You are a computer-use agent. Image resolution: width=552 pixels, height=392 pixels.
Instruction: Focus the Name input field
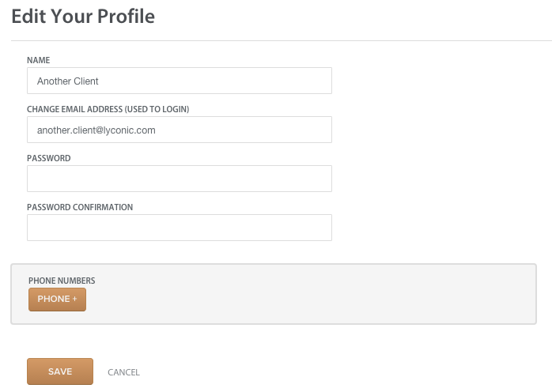pos(180,81)
